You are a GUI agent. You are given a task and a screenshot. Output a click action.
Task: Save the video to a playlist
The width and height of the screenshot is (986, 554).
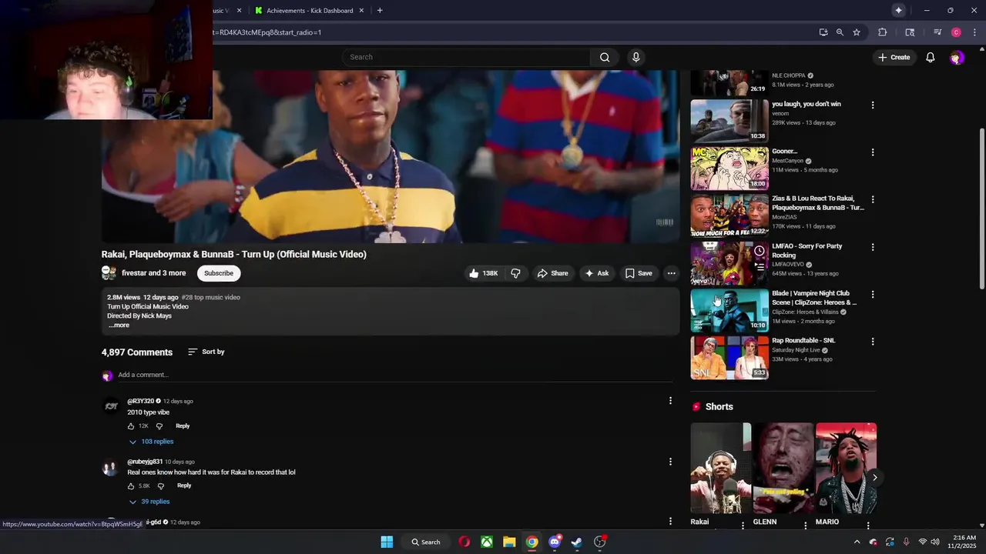639,273
